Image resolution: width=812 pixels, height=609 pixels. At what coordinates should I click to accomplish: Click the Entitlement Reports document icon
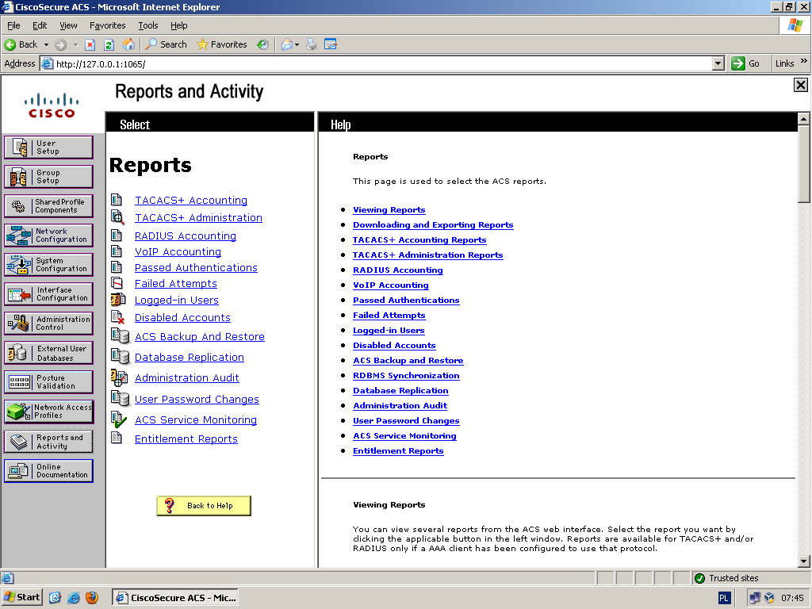(x=117, y=438)
